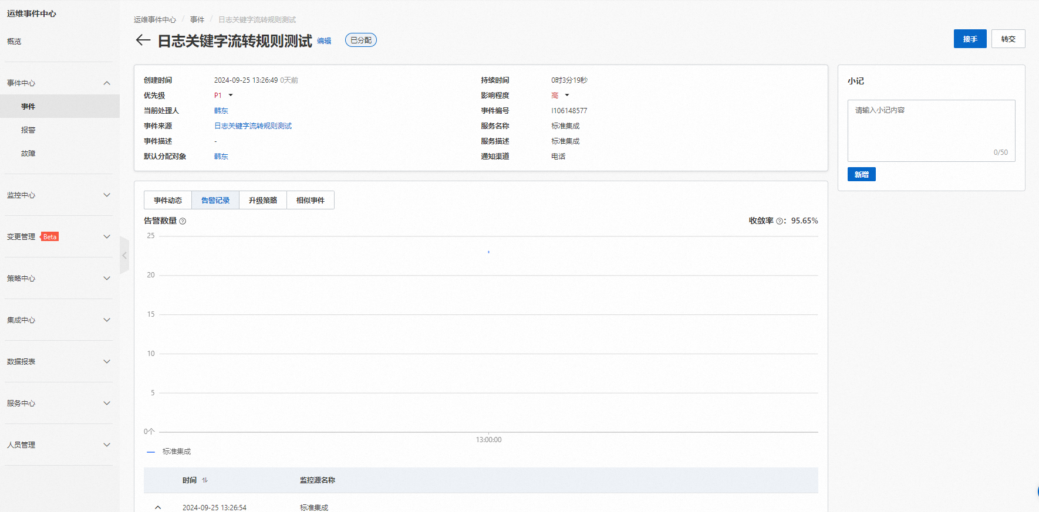Image resolution: width=1039 pixels, height=512 pixels.
Task: Open the 默认分配对象 韩东 link
Action: point(221,156)
